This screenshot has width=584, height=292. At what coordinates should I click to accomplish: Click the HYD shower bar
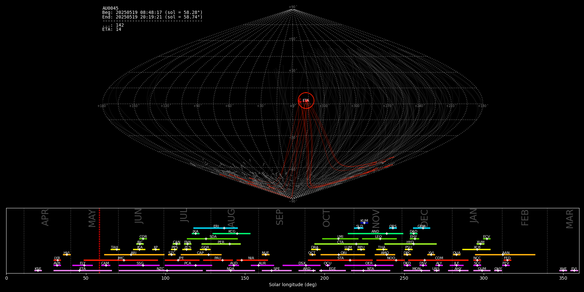pos(410,244)
